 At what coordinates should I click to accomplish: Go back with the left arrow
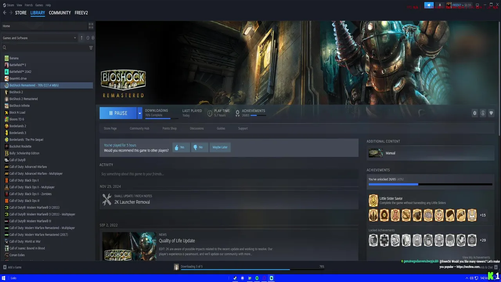click(x=5, y=13)
